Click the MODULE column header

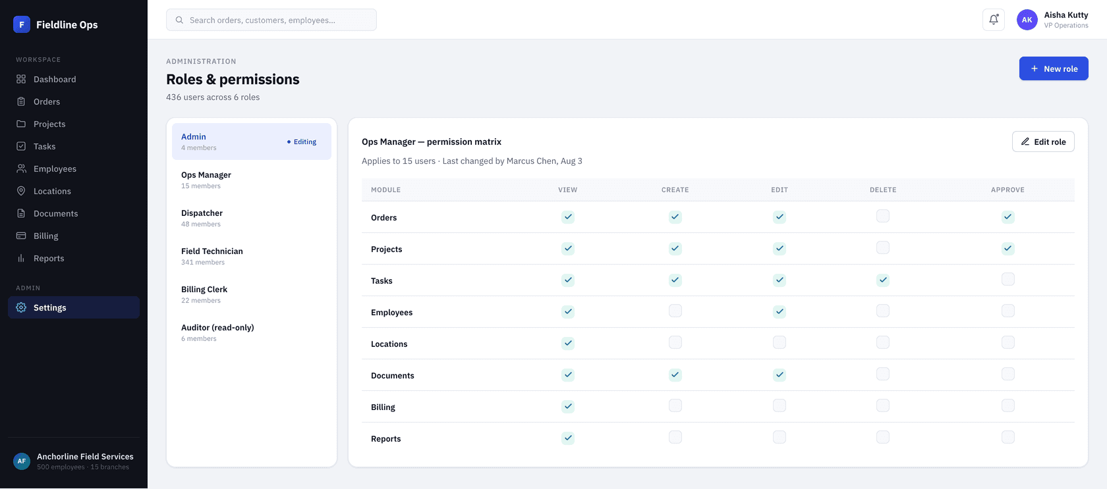[x=386, y=190]
